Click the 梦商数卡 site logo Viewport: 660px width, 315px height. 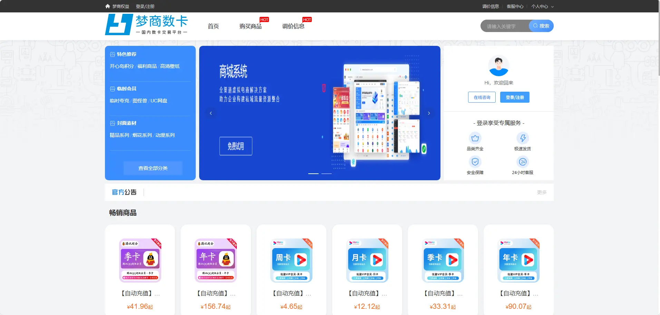click(146, 24)
